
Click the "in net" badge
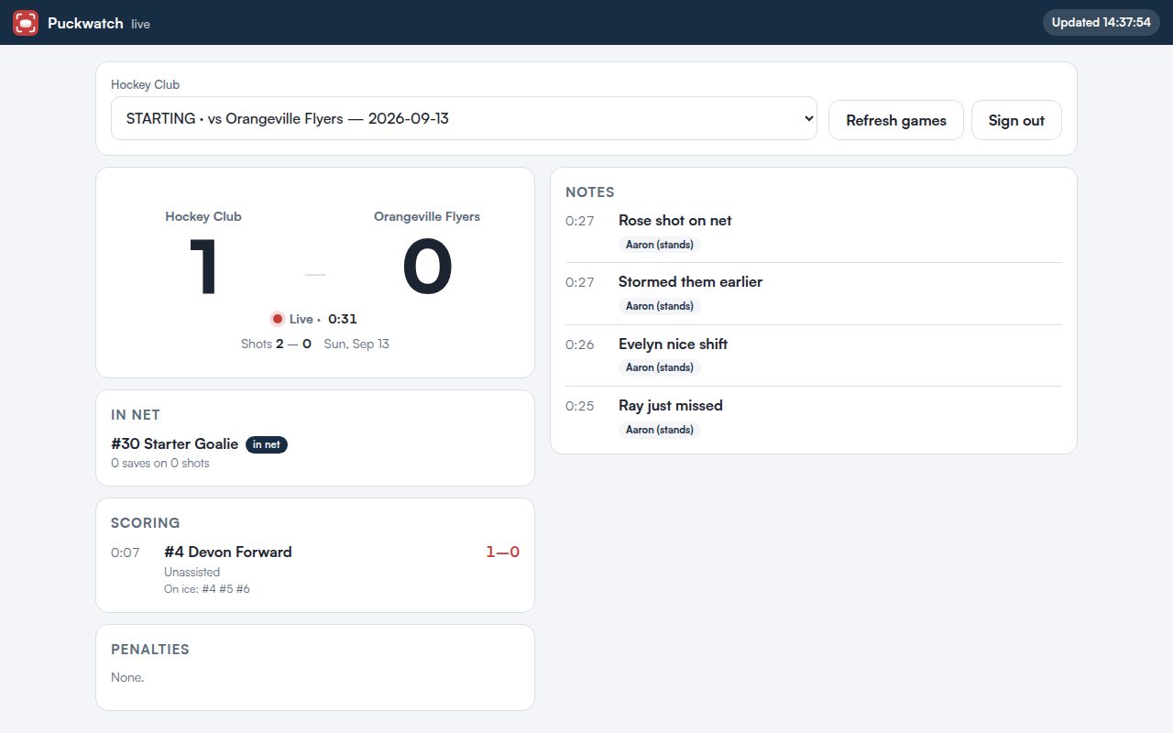(267, 444)
